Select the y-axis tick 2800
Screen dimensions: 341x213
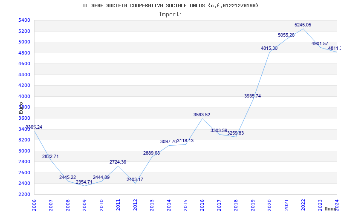24,162
